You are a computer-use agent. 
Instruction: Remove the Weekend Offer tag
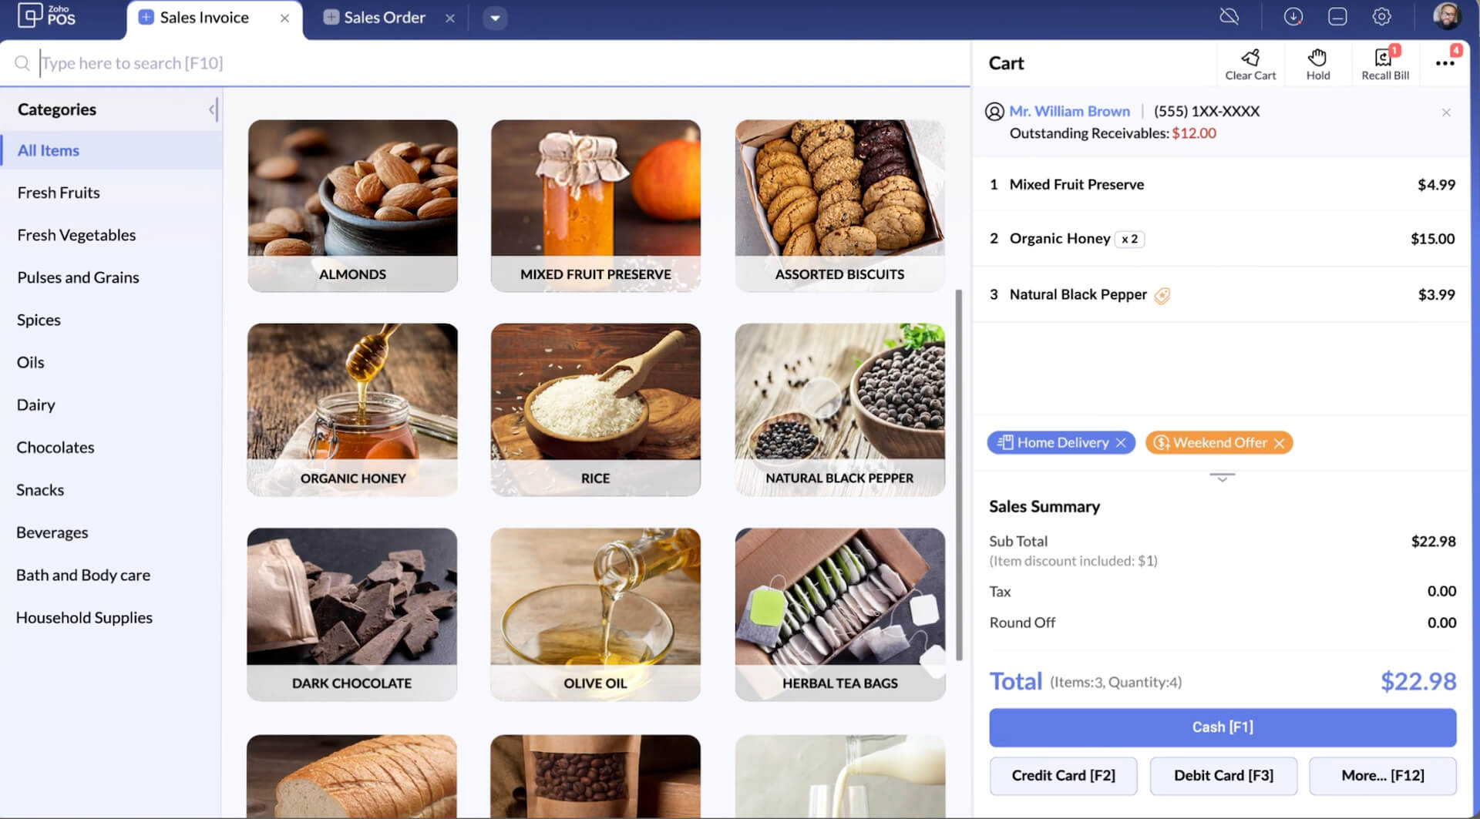(1280, 443)
